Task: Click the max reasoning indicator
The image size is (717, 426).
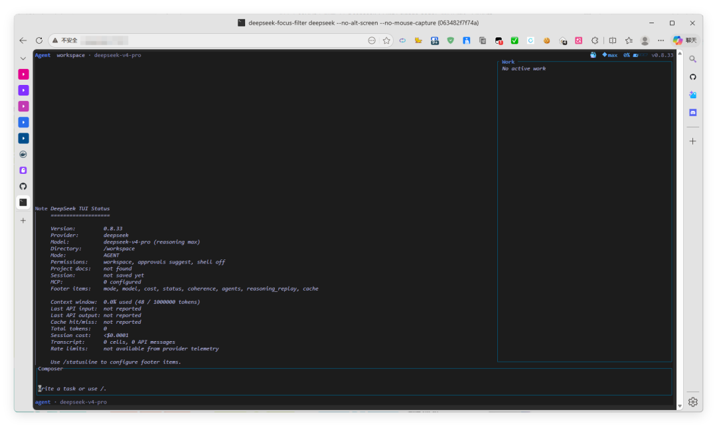Action: pos(610,55)
